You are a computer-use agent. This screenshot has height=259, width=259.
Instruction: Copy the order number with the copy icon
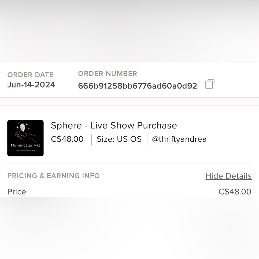point(210,84)
